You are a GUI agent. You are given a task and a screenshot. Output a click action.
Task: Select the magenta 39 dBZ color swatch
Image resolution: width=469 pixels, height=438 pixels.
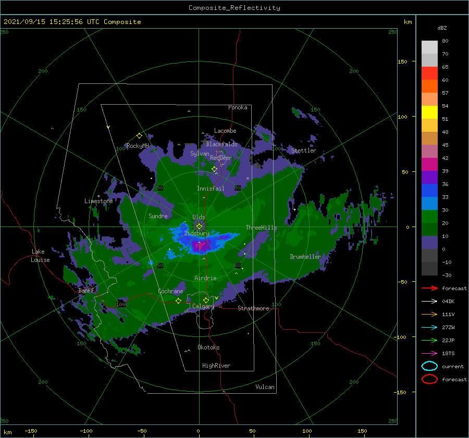429,165
